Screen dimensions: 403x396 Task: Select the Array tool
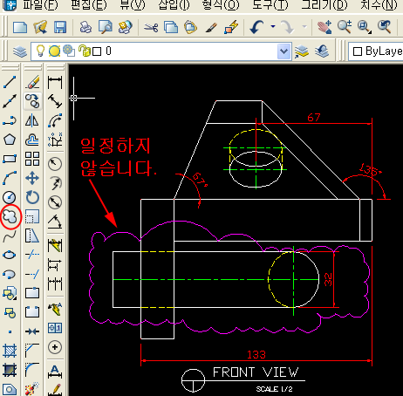click(x=32, y=159)
